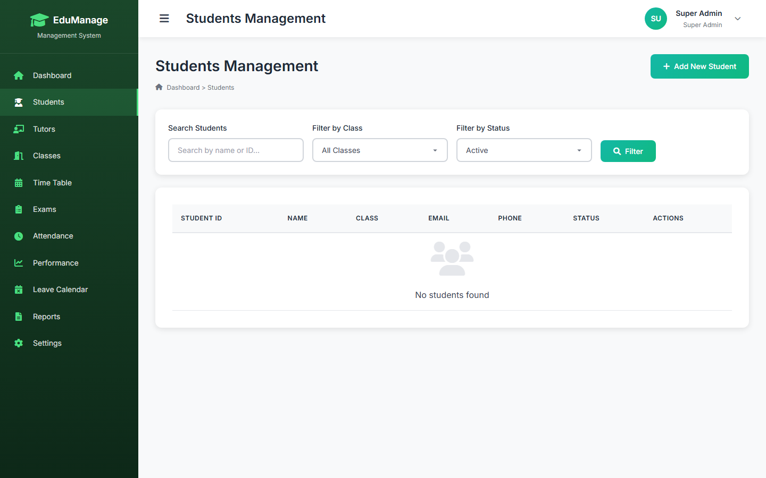Viewport: 766px width, 478px height.
Task: Open the Time Table section
Action: click(69, 183)
